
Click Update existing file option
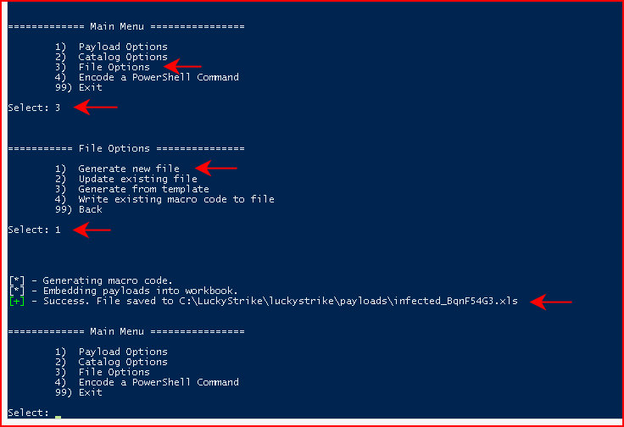tap(137, 179)
